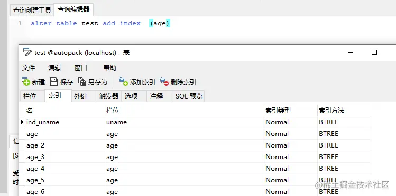Click the Normal type cell for age_5

click(291, 180)
